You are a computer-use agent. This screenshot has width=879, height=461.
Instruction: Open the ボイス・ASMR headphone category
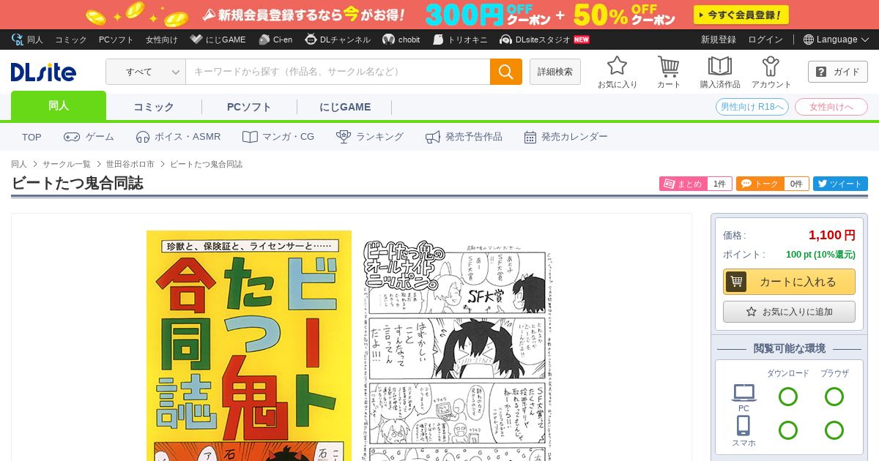click(178, 137)
